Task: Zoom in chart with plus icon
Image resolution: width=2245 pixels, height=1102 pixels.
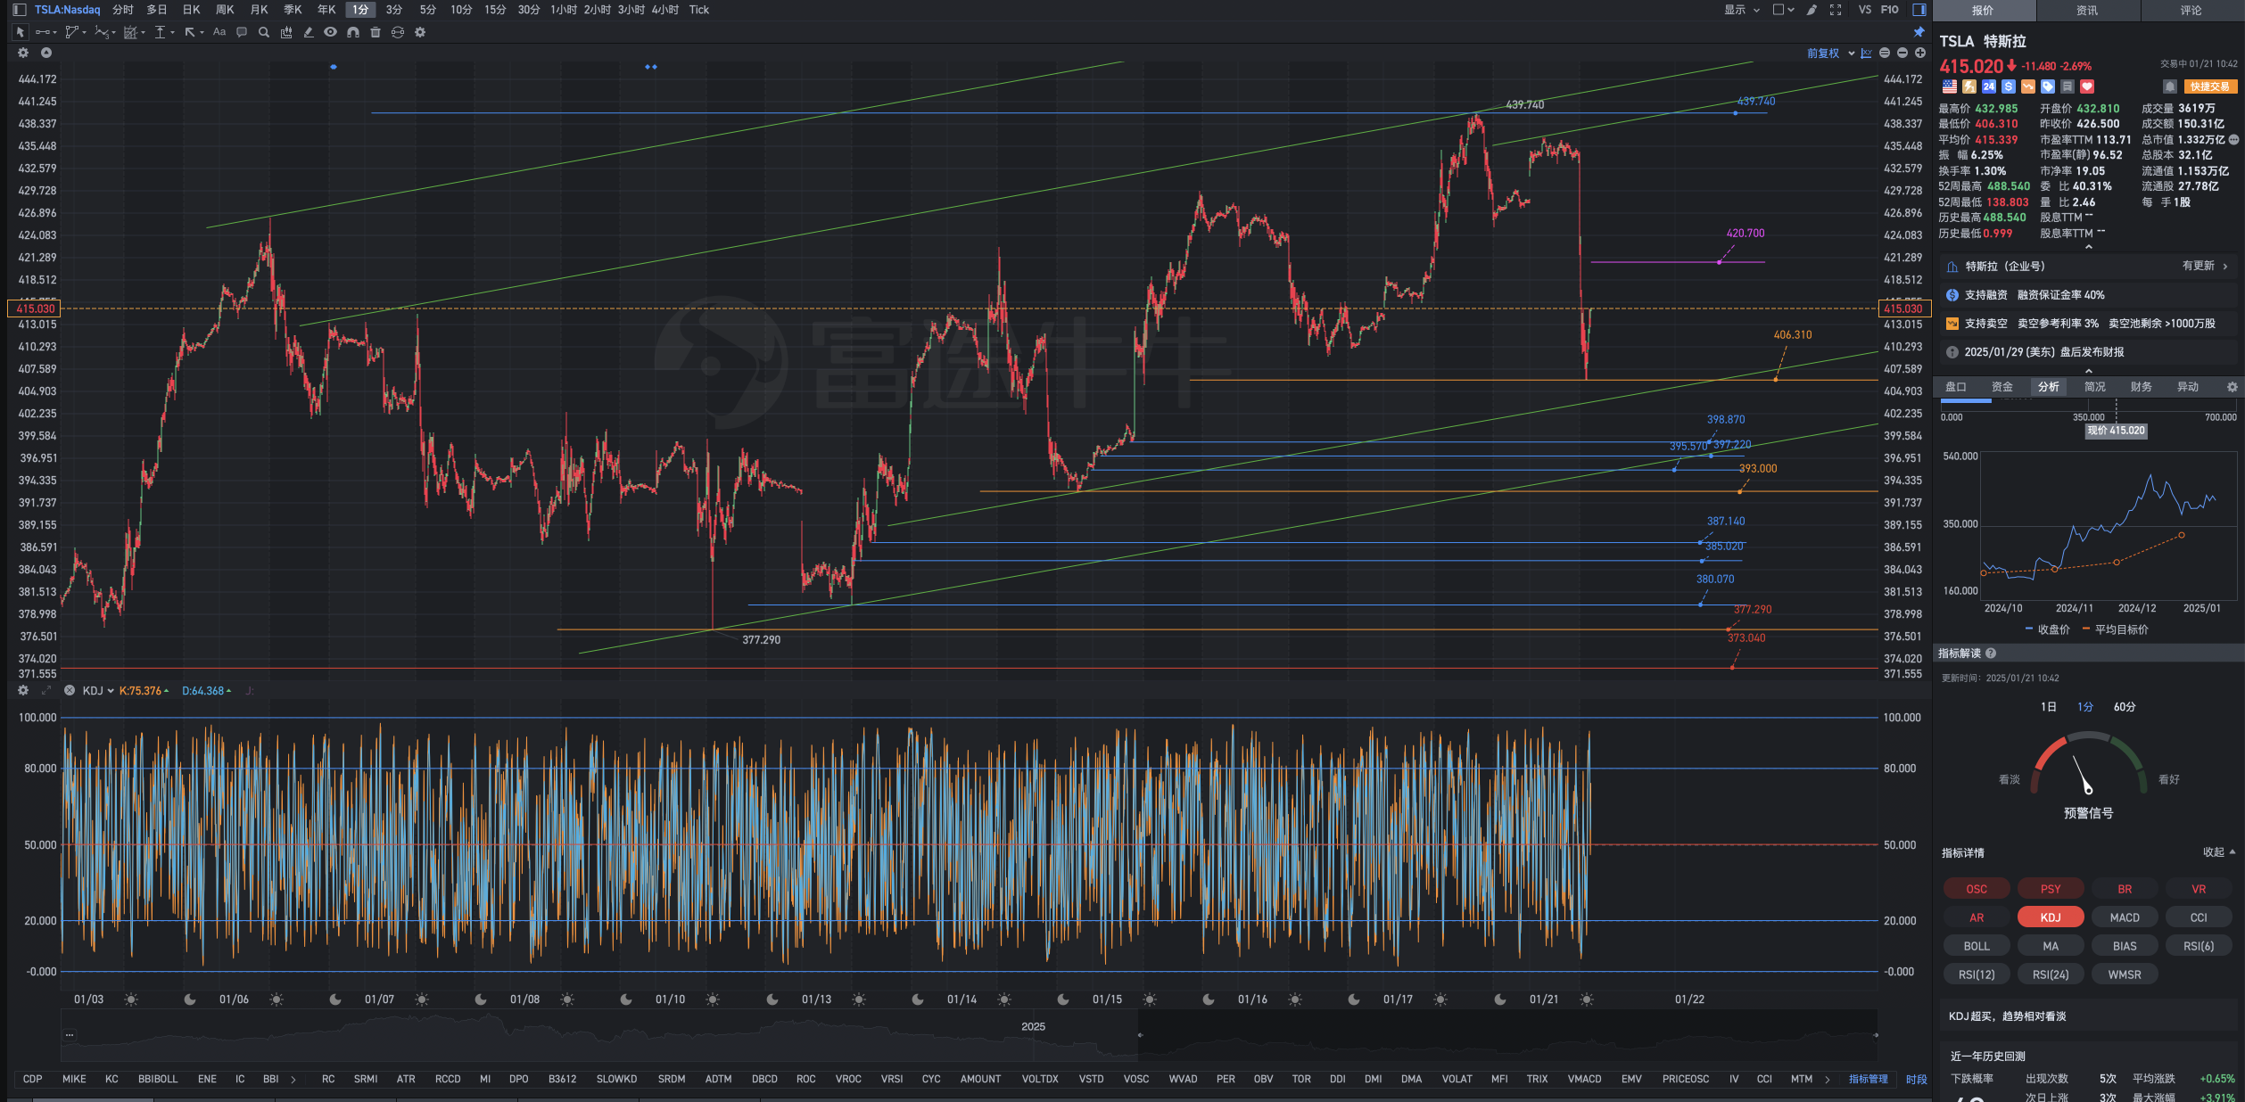Action: 1920,53
